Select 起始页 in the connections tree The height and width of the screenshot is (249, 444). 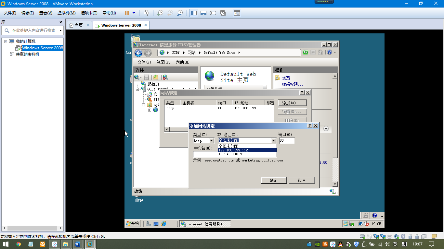coord(153,84)
